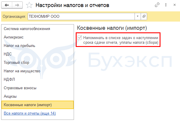180x121 pixels.
Task: Click the Организация input field
Action: tap(81, 16)
